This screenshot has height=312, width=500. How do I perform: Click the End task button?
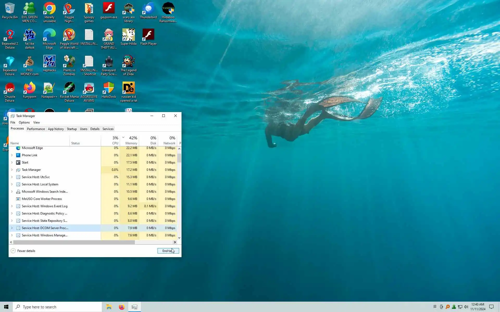(x=168, y=251)
